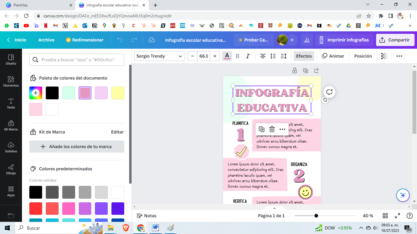The image size is (417, 234).
Task: Toggle fullscreen presentation mode
Action: tap(397, 216)
